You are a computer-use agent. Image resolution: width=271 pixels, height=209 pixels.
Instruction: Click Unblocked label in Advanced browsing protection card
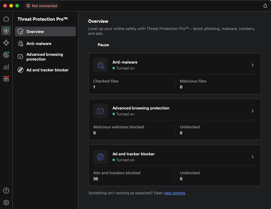coord(190,127)
